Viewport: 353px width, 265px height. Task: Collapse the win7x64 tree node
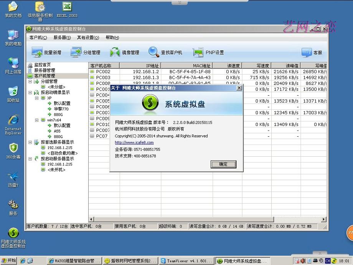click(x=37, y=120)
